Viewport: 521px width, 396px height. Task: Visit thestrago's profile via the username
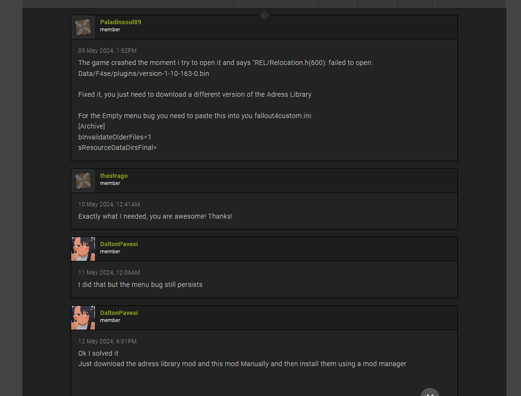click(114, 176)
